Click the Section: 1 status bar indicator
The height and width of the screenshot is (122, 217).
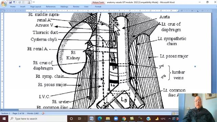(5, 113)
